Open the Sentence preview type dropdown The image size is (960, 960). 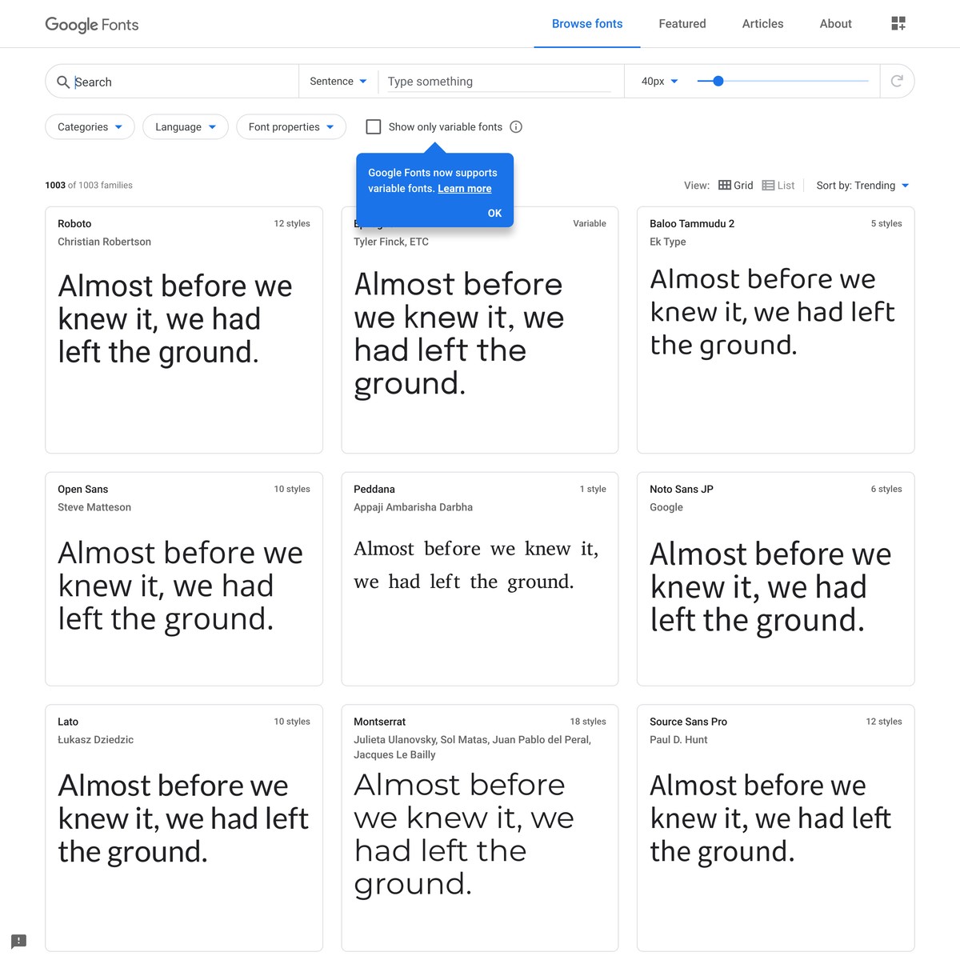(x=338, y=82)
